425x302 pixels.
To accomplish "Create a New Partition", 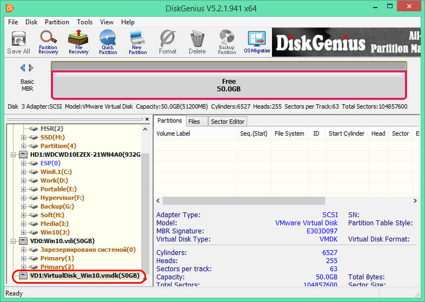I will (x=137, y=43).
